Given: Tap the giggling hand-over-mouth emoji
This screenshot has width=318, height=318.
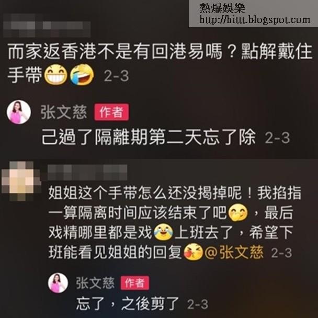Looking at the screenshot, I should point(238,212).
